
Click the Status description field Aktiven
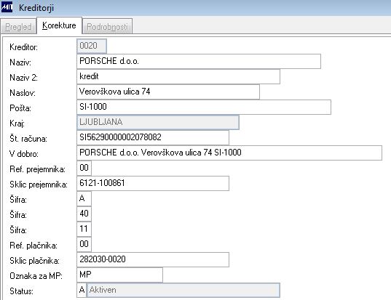point(183,290)
